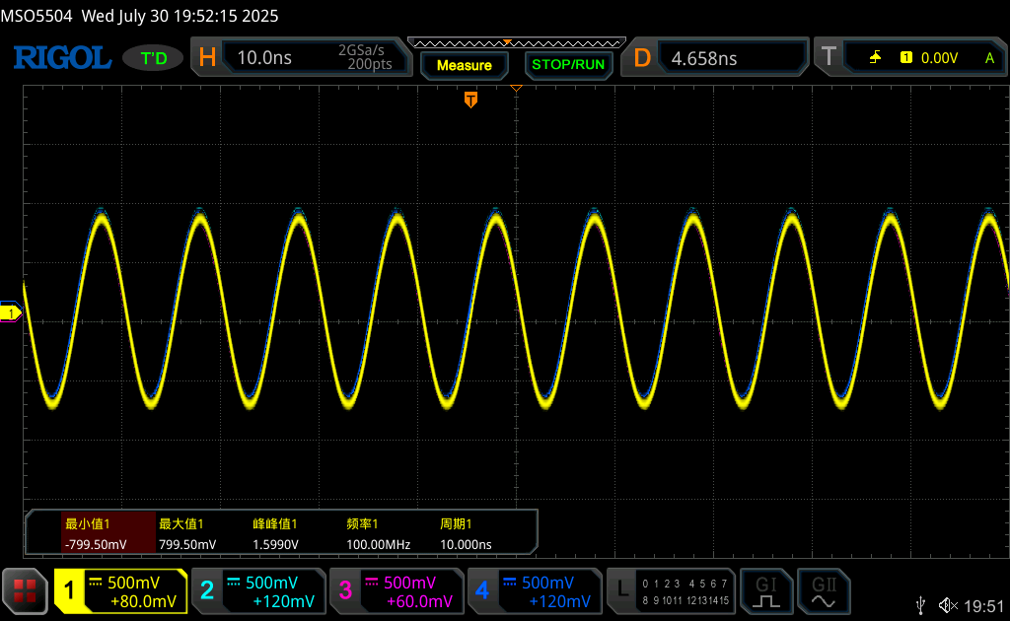The height and width of the screenshot is (621, 1010).
Task: Click channel 2 500mV scale value
Action: 271,583
